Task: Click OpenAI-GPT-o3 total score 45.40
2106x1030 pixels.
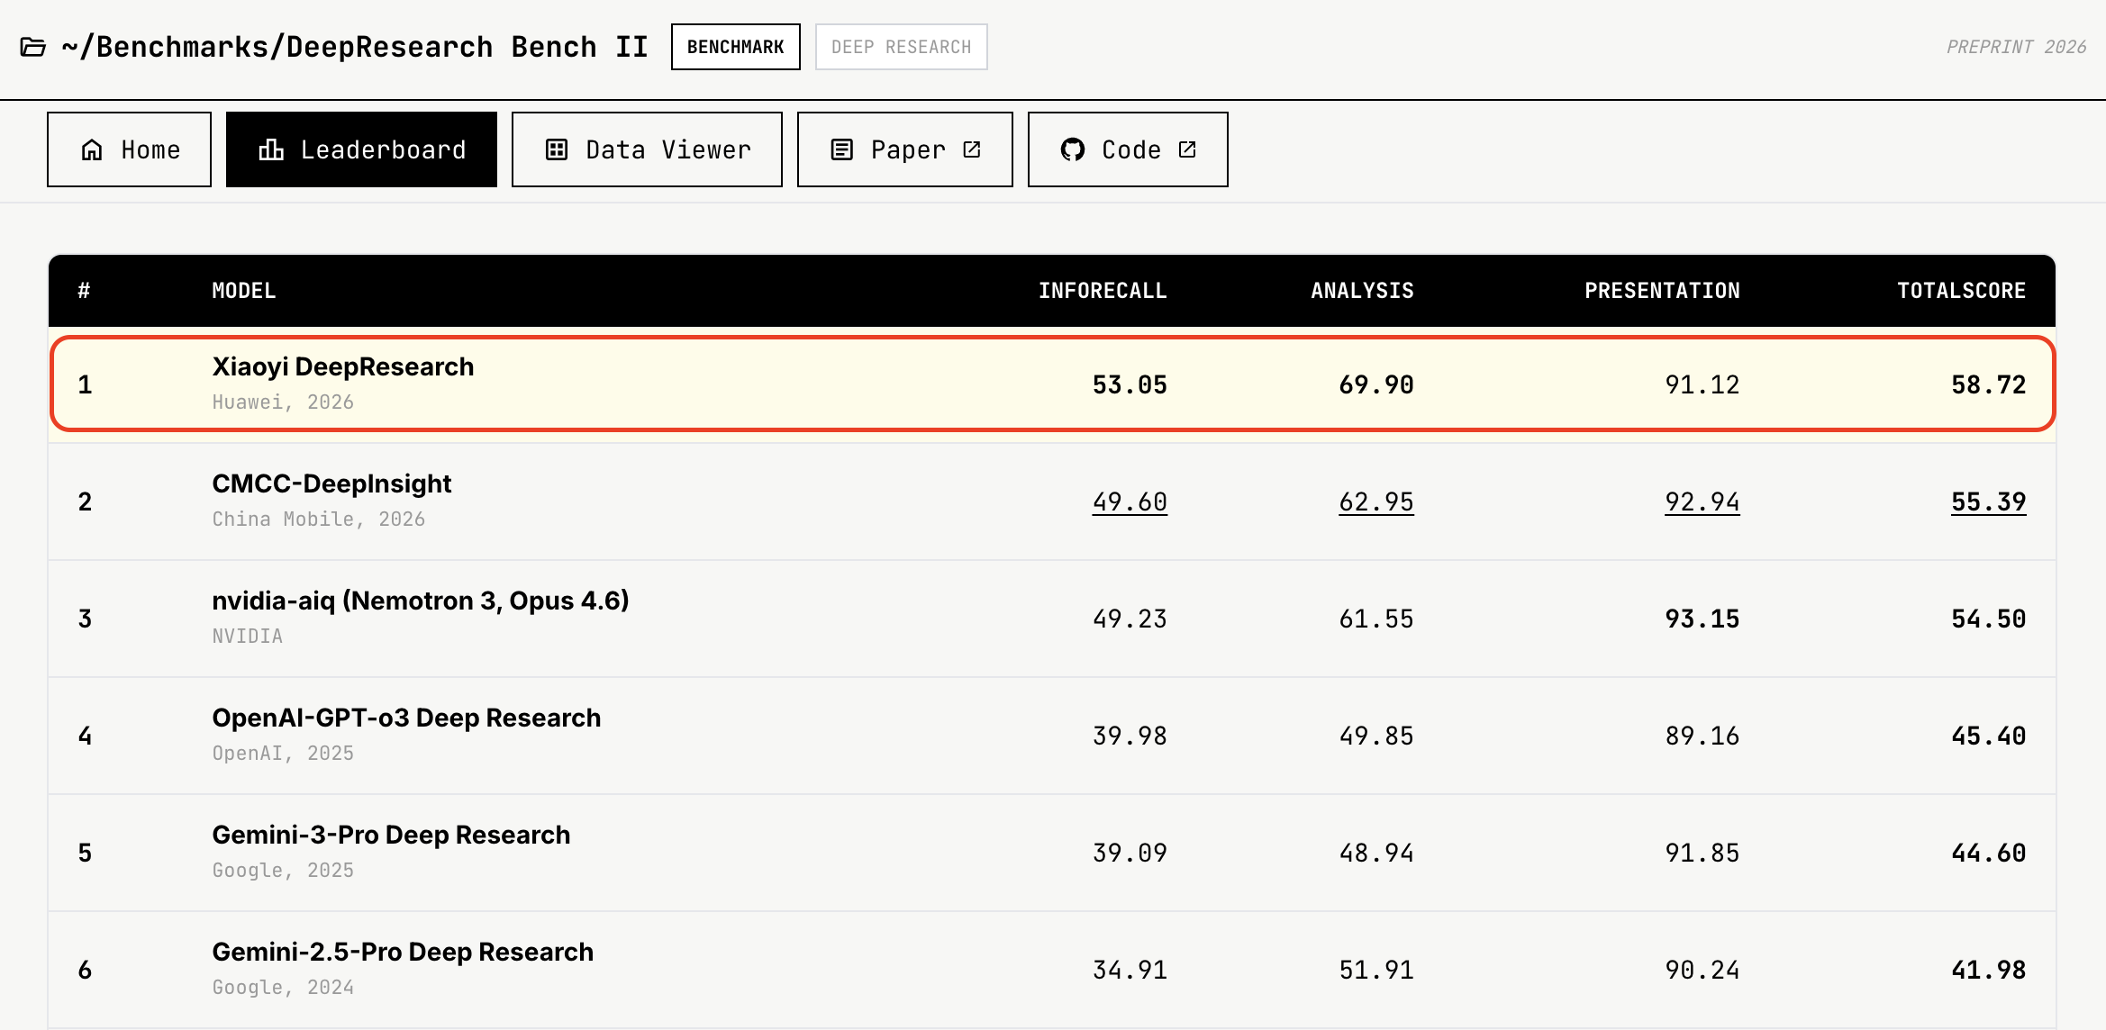Action: [x=1988, y=736]
